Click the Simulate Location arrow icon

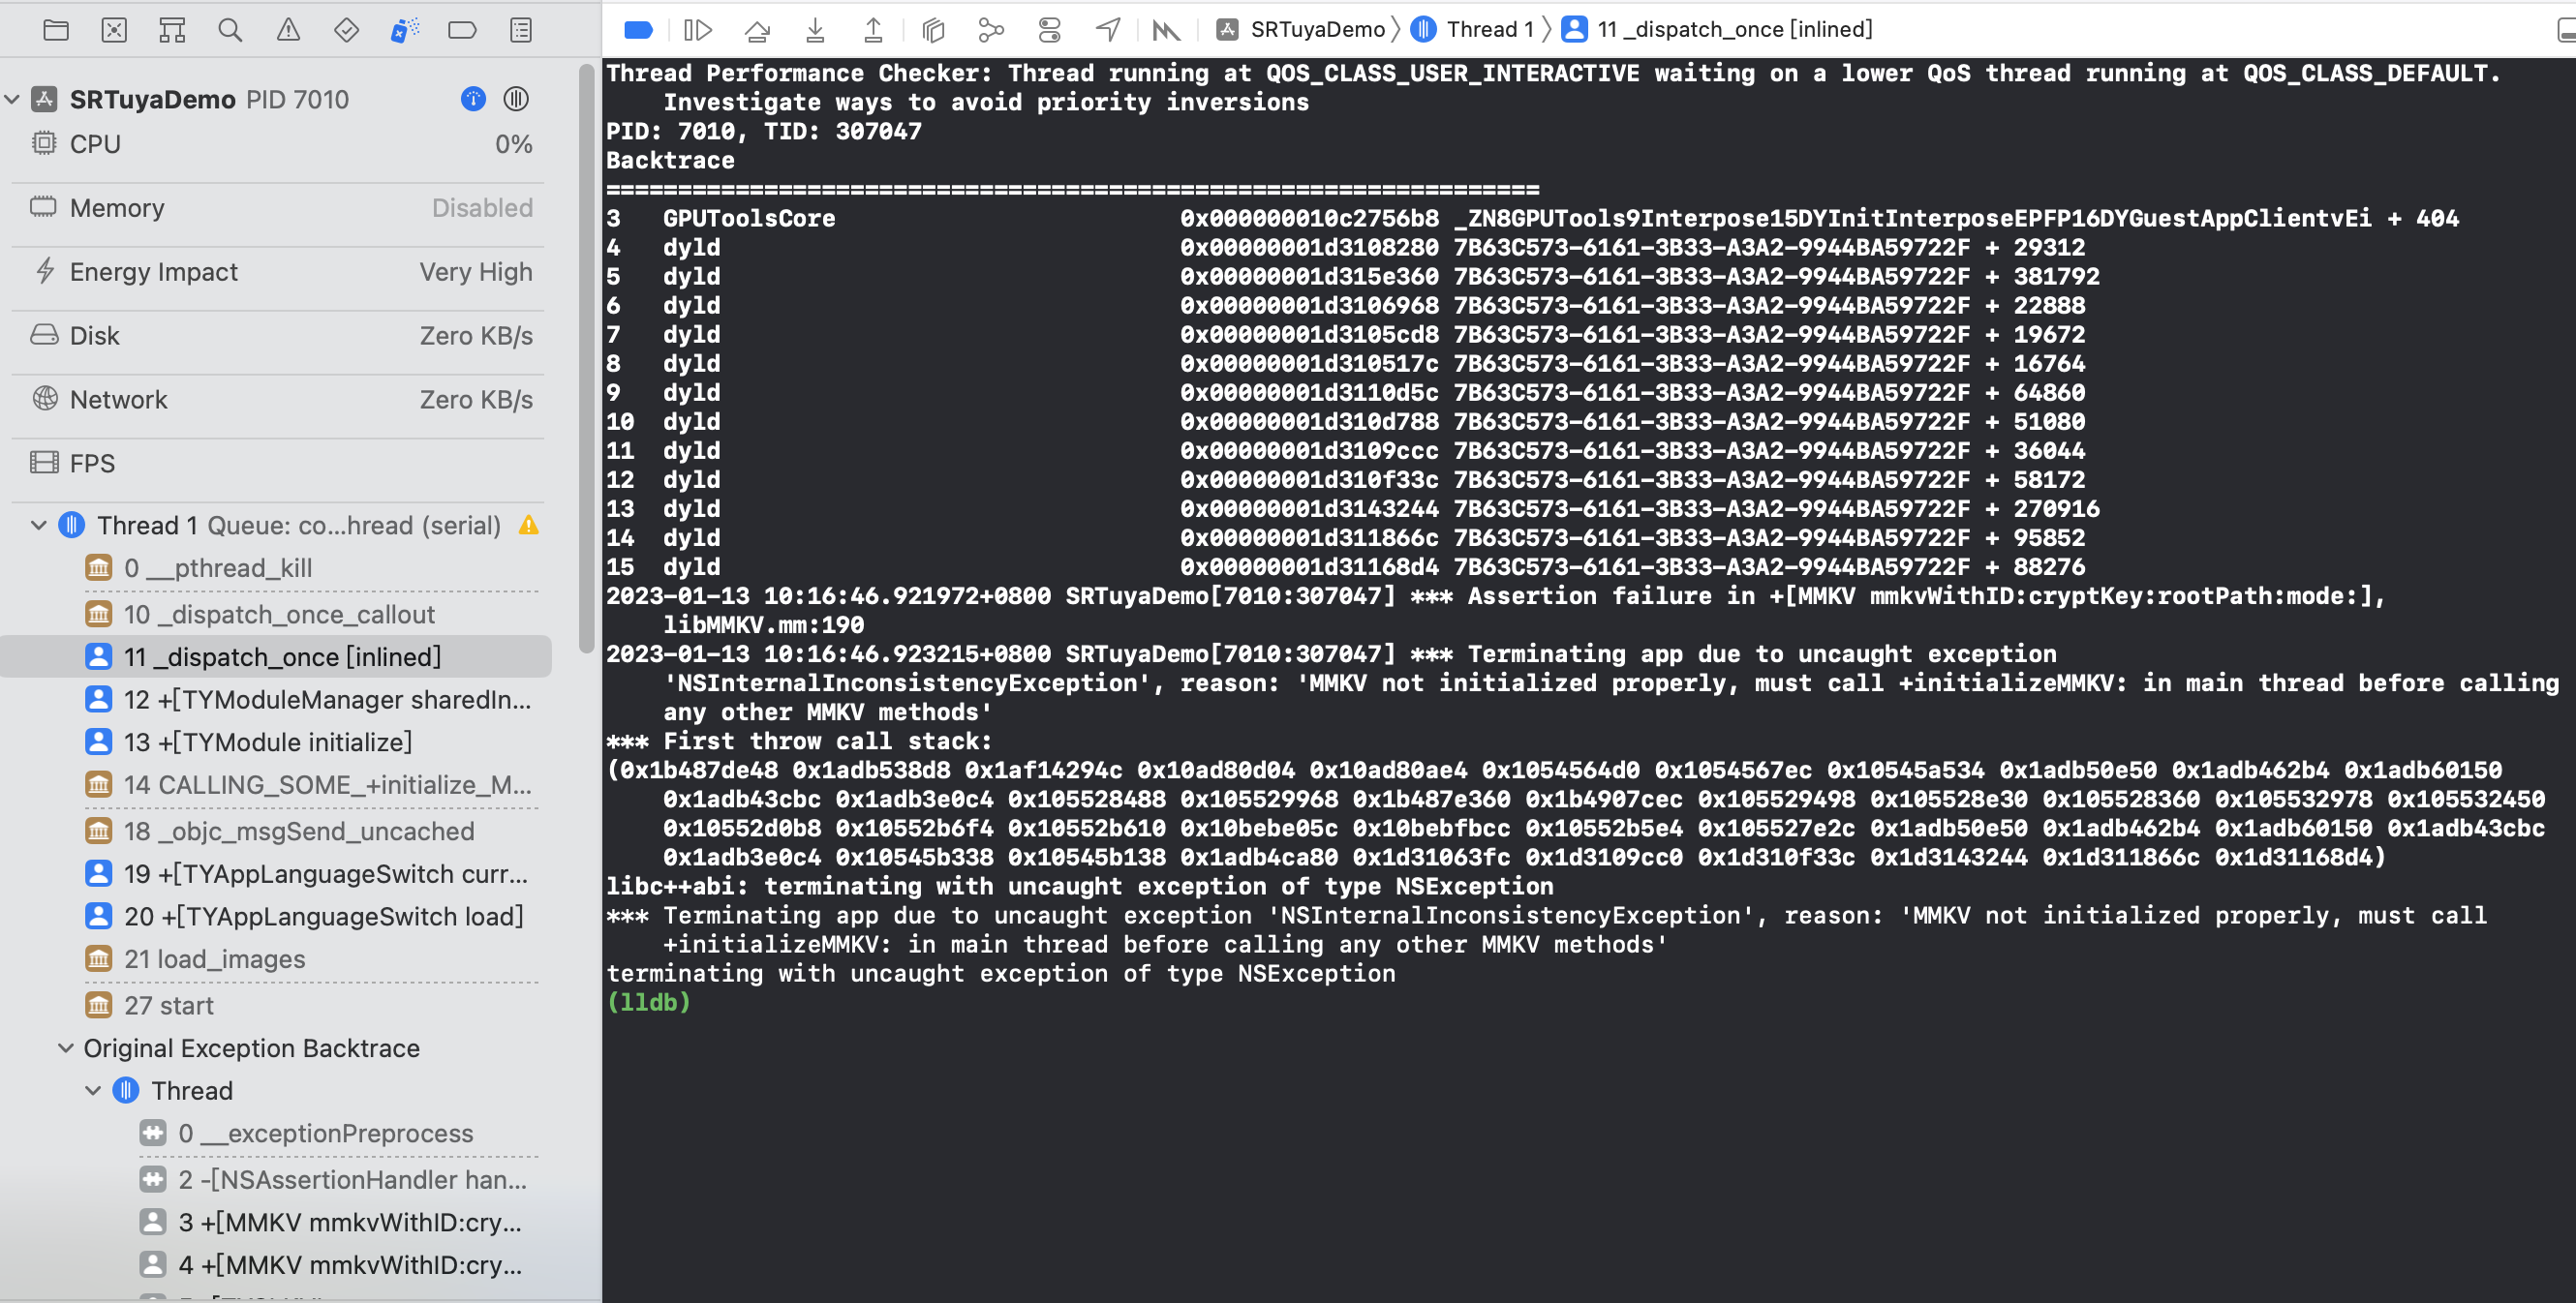pos(1108,30)
